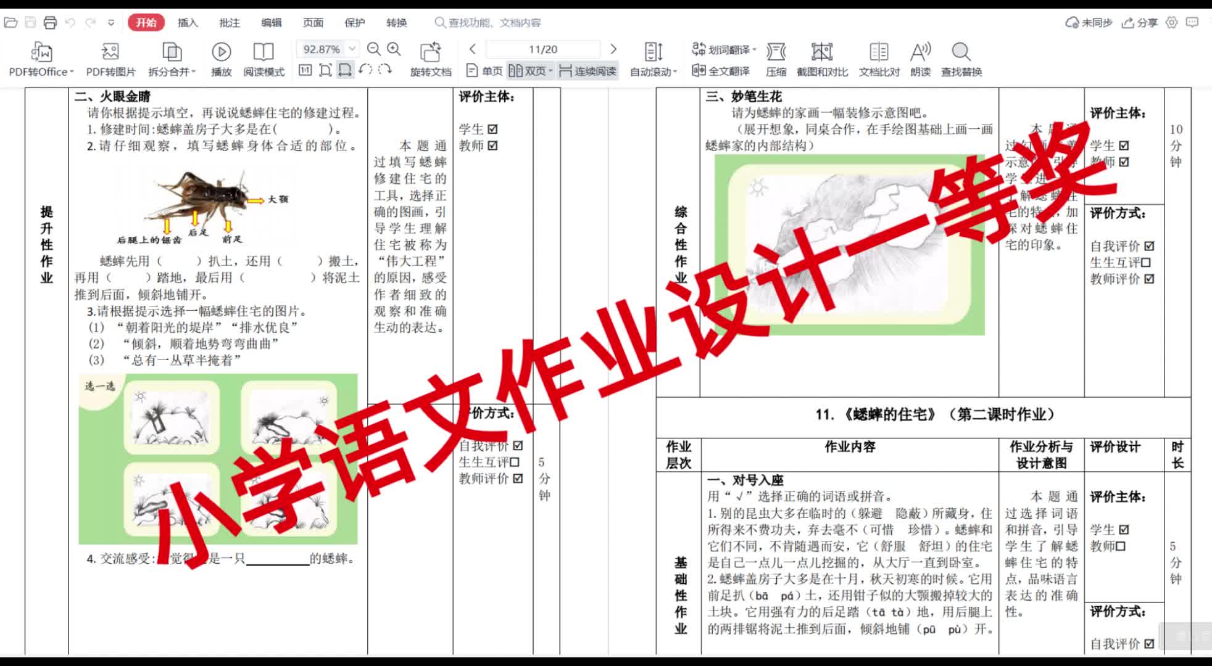
Task: Toggle 连续阅读 continuous reading mode
Action: pos(588,72)
